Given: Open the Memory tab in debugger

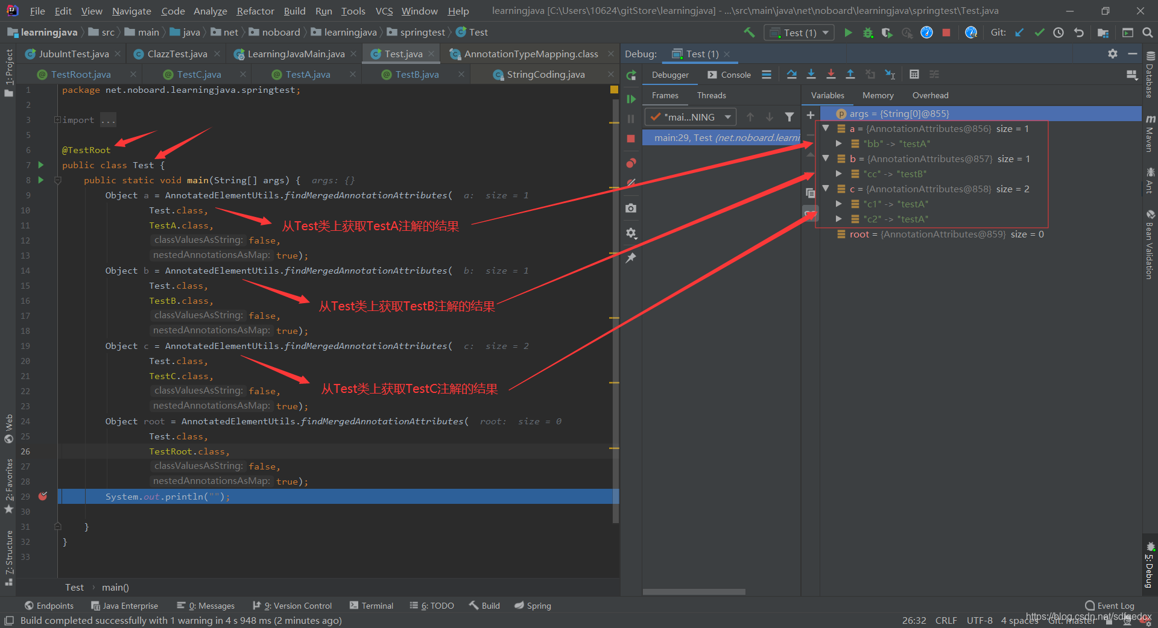Looking at the screenshot, I should 878,95.
